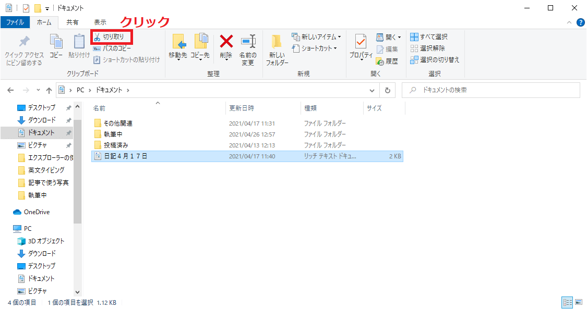
Task: Open the Quick Access Toolbar customize dropdown
Action: [x=47, y=8]
